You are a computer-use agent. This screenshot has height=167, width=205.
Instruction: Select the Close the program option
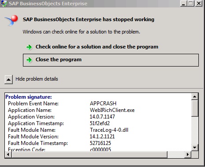tap(111, 60)
